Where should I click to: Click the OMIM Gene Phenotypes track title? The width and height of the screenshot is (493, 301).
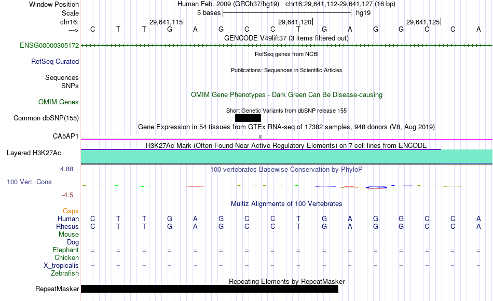[286, 94]
